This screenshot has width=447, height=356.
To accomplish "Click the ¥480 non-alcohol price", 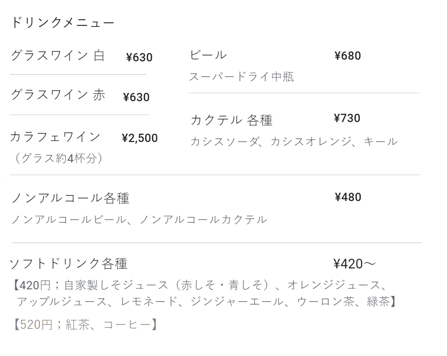I will point(348,197).
